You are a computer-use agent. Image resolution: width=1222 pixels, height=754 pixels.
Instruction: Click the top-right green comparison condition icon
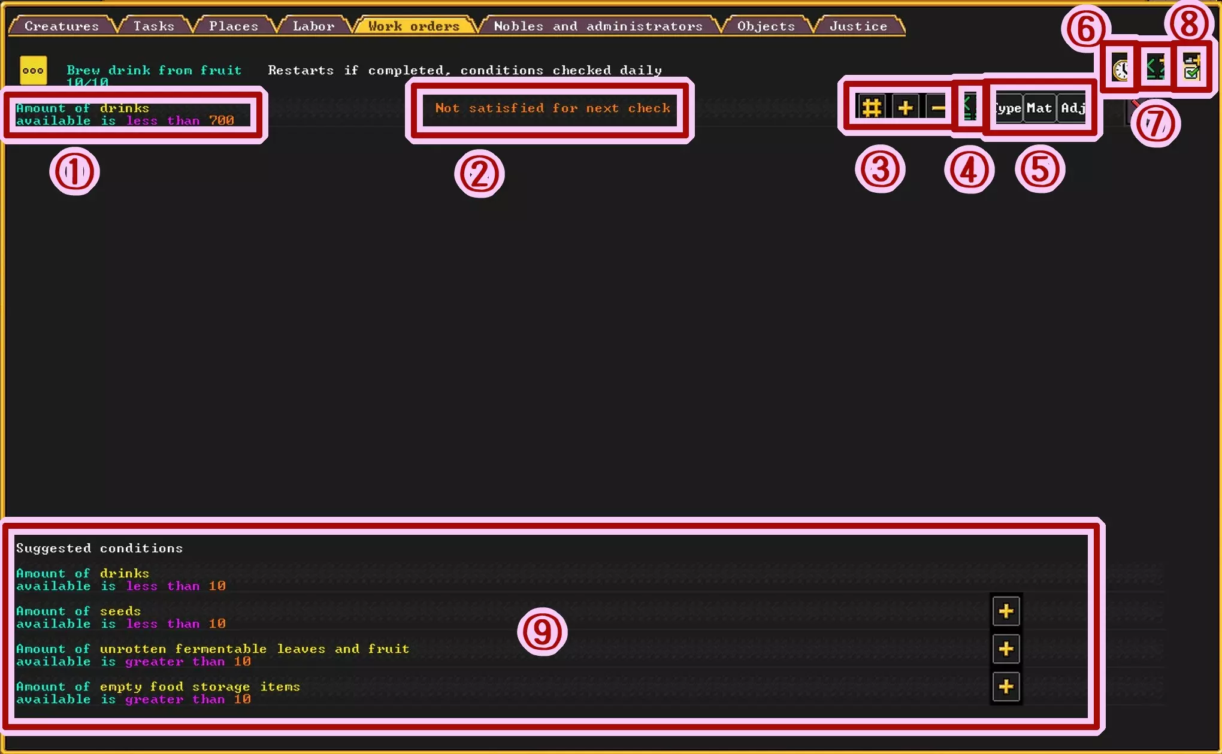(x=1156, y=67)
